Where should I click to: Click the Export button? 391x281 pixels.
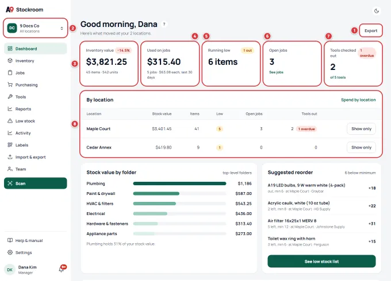click(371, 30)
